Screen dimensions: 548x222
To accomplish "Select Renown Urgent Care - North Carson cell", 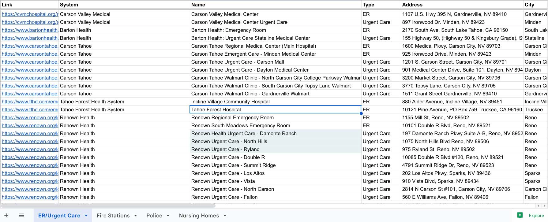I will coord(276,189).
